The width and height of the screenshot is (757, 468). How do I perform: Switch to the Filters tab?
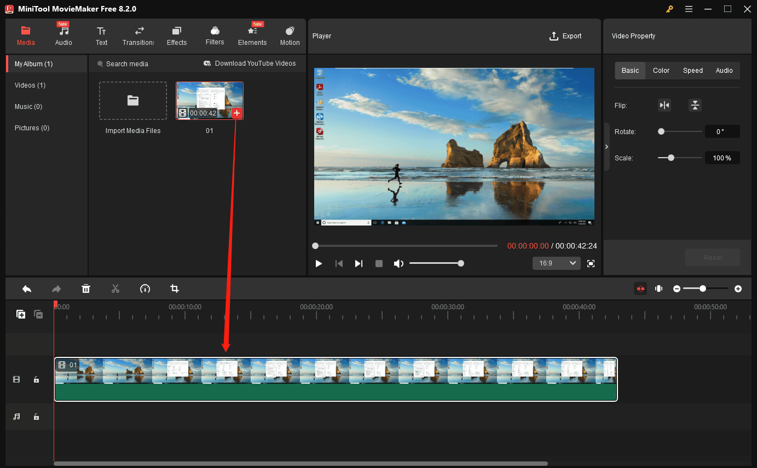(215, 36)
